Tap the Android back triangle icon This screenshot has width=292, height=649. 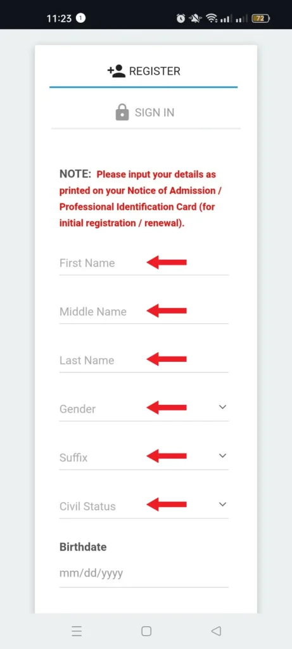click(216, 631)
